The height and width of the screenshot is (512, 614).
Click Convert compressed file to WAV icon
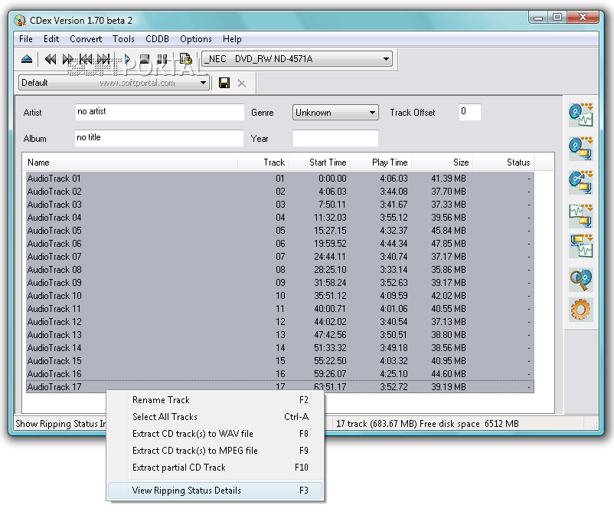coord(581,246)
